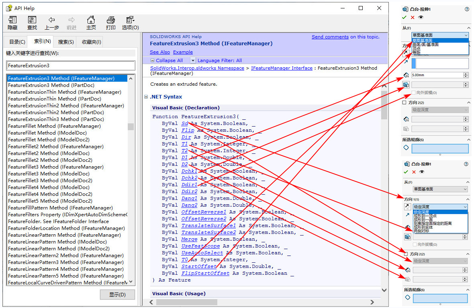
Task: Choose 曲面/面/基准面 from the open list
Action: [x=426, y=44]
